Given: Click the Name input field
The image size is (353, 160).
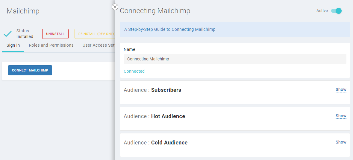Looking at the screenshot, I should [x=235, y=59].
